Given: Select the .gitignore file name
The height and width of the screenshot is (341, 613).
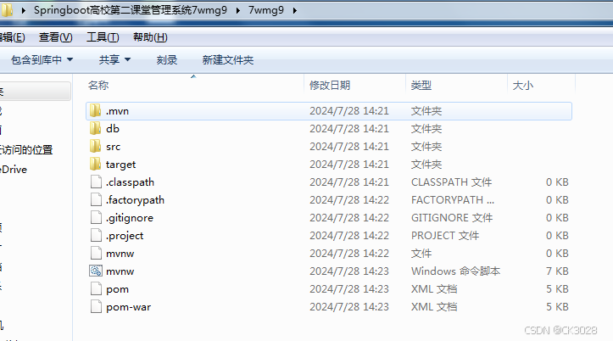Looking at the screenshot, I should [130, 218].
